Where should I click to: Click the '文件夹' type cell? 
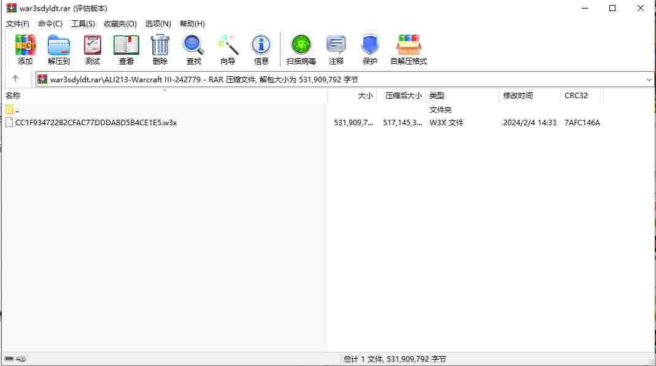pyautogui.click(x=441, y=110)
